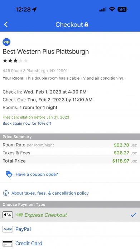Tap the blue checkmark on Express Checkout

point(134,215)
